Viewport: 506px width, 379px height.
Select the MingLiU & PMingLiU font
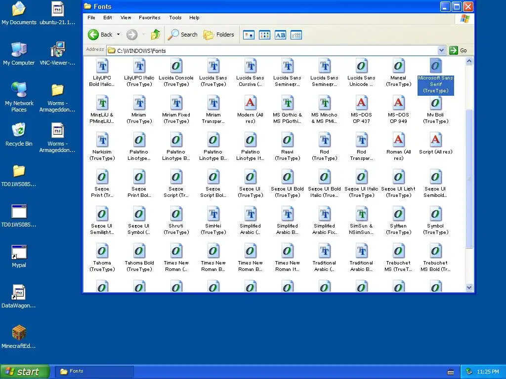(x=102, y=110)
